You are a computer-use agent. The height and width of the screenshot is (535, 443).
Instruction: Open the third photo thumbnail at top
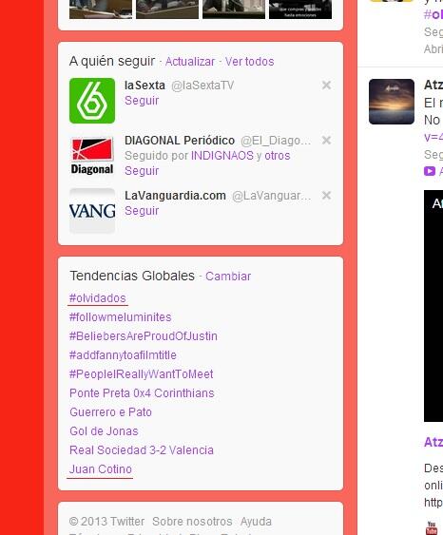[x=234, y=10]
